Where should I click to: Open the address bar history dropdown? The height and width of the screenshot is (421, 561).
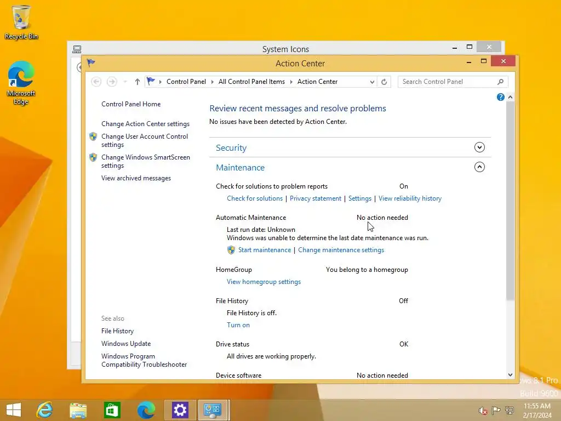click(372, 82)
